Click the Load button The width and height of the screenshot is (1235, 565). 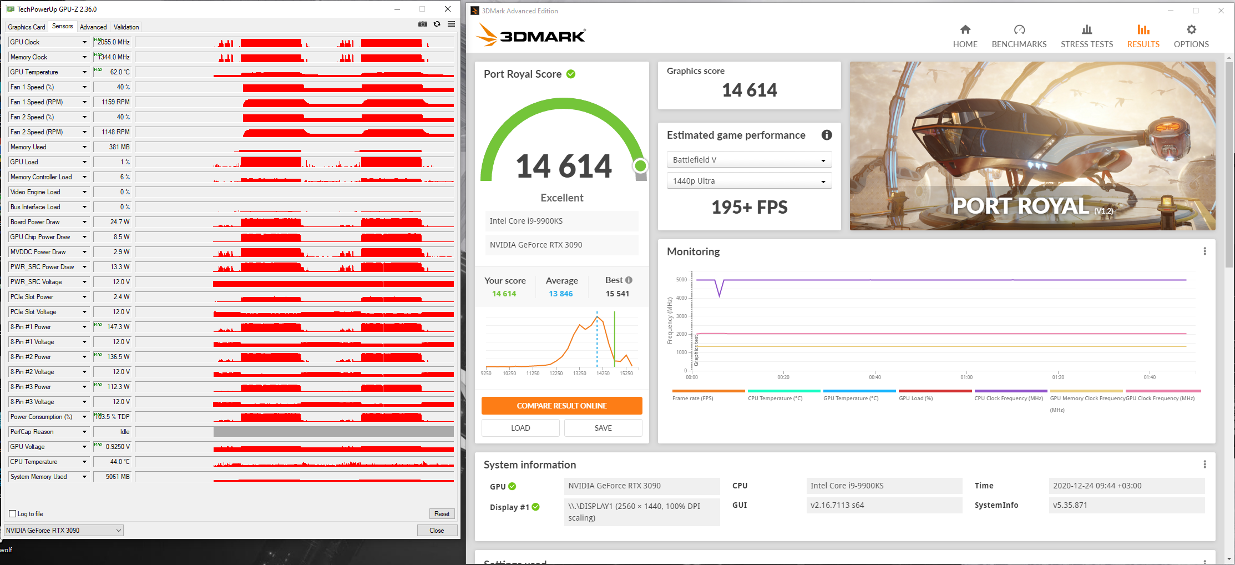pos(520,428)
